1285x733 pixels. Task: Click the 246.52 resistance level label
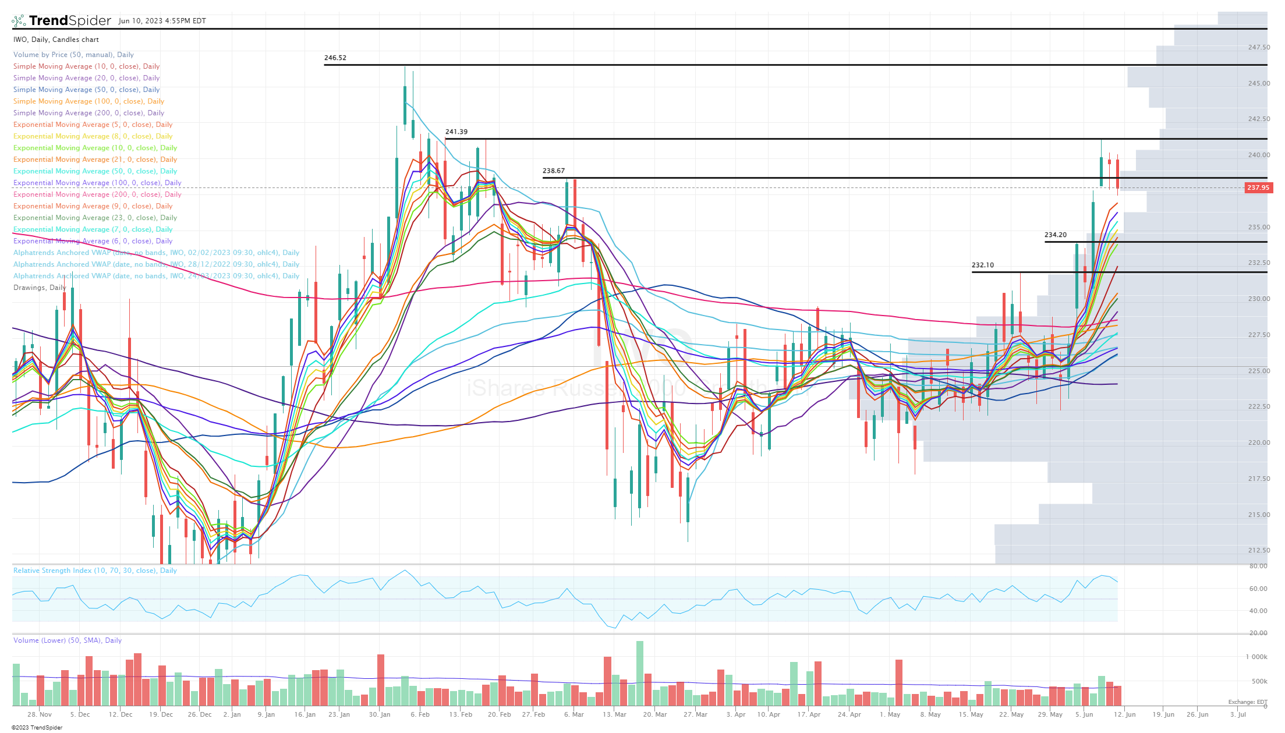click(x=335, y=58)
